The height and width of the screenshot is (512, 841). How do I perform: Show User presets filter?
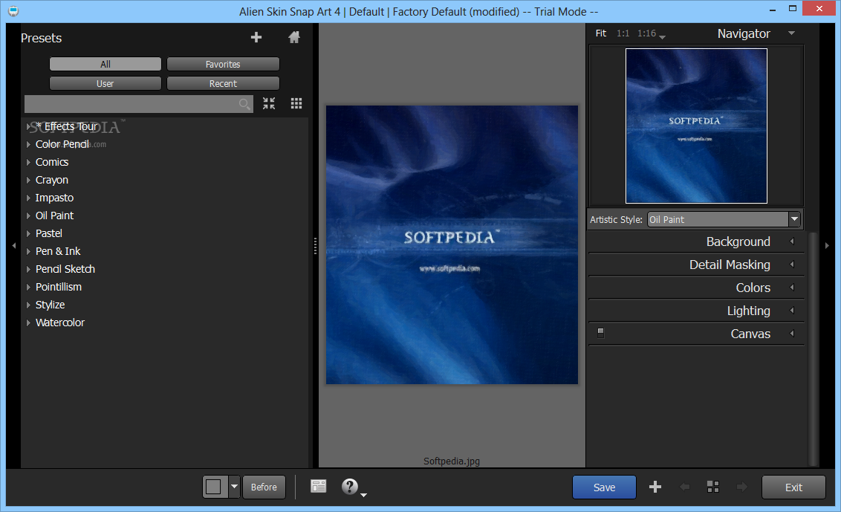(105, 84)
